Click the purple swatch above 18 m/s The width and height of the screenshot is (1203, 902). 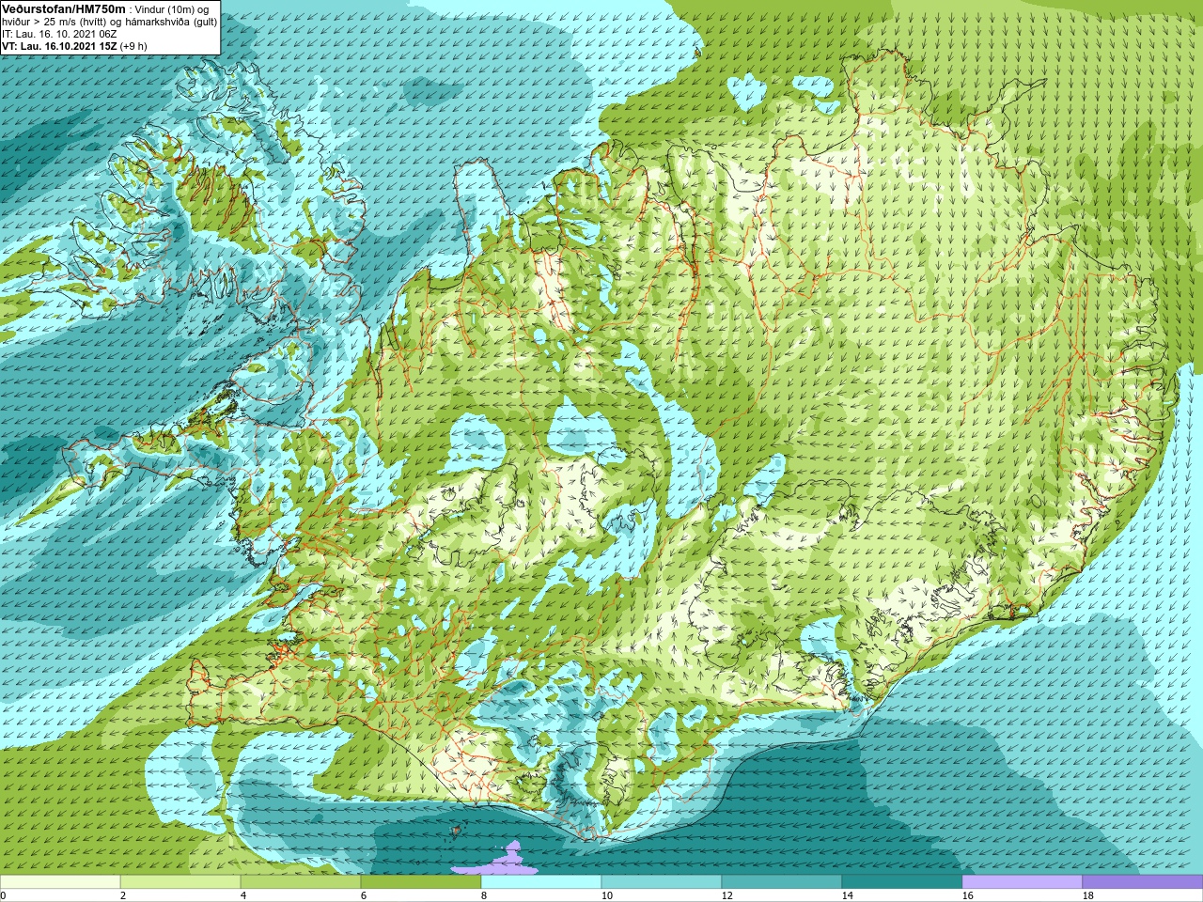click(x=1143, y=882)
